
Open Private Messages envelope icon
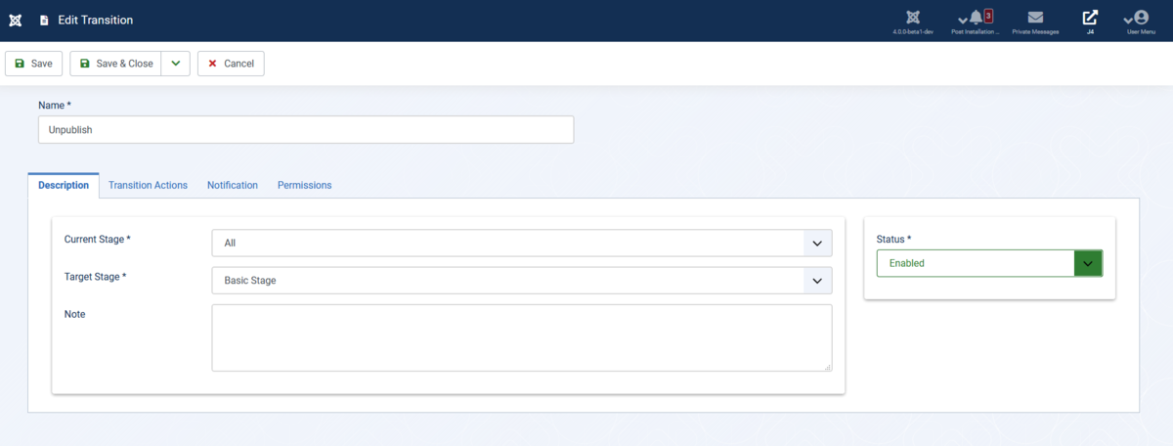pyautogui.click(x=1035, y=18)
